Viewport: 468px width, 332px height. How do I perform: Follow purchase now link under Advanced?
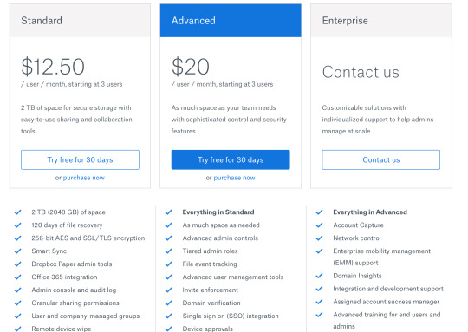tap(234, 178)
